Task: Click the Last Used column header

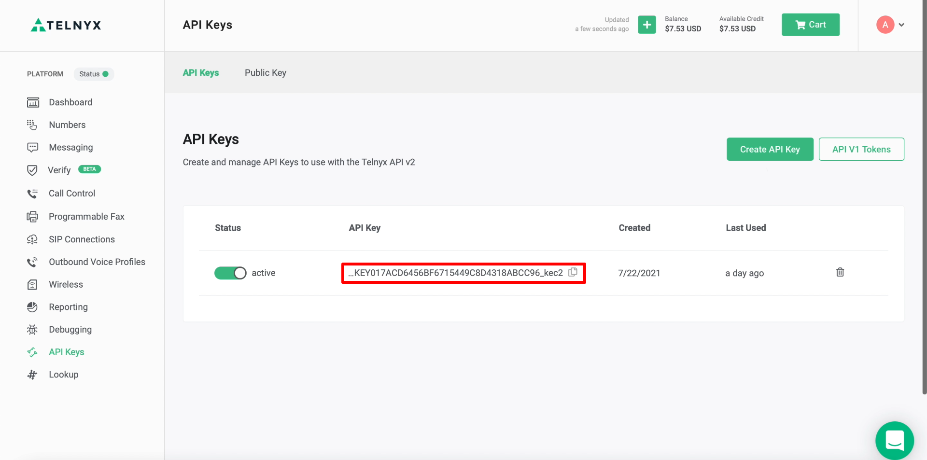Action: (x=746, y=228)
